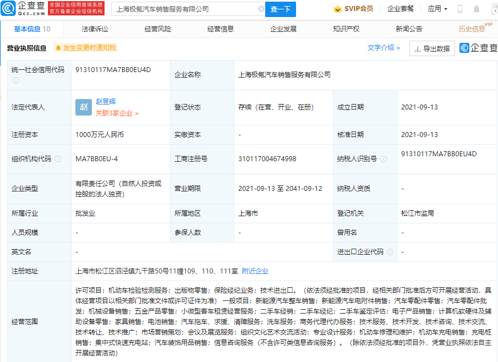Click the 导出数据 export button
The width and height of the screenshot is (498, 362).
(432, 48)
